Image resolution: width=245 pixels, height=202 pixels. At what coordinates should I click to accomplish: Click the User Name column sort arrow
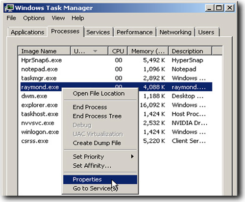[x=95, y=51]
